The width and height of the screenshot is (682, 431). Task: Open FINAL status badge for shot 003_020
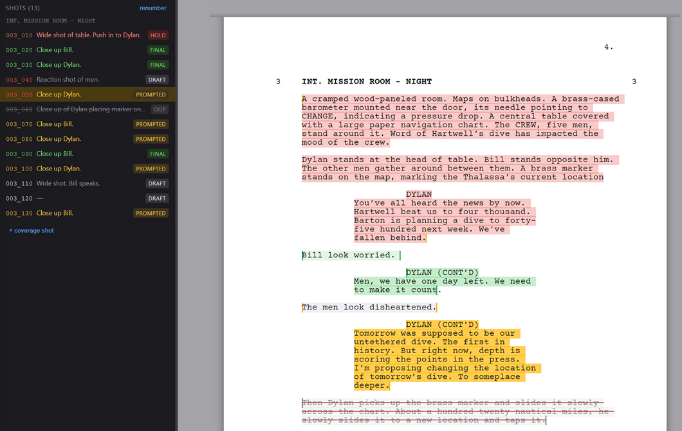(158, 50)
